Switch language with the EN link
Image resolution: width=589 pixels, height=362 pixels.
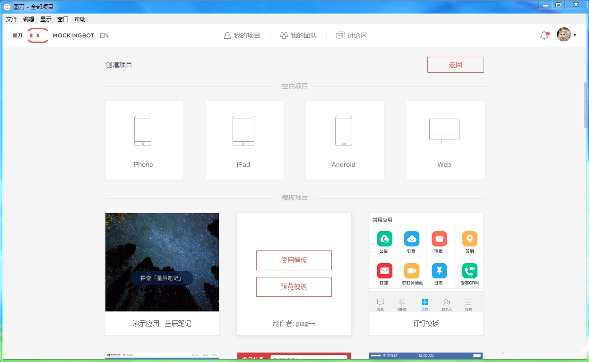tap(104, 35)
